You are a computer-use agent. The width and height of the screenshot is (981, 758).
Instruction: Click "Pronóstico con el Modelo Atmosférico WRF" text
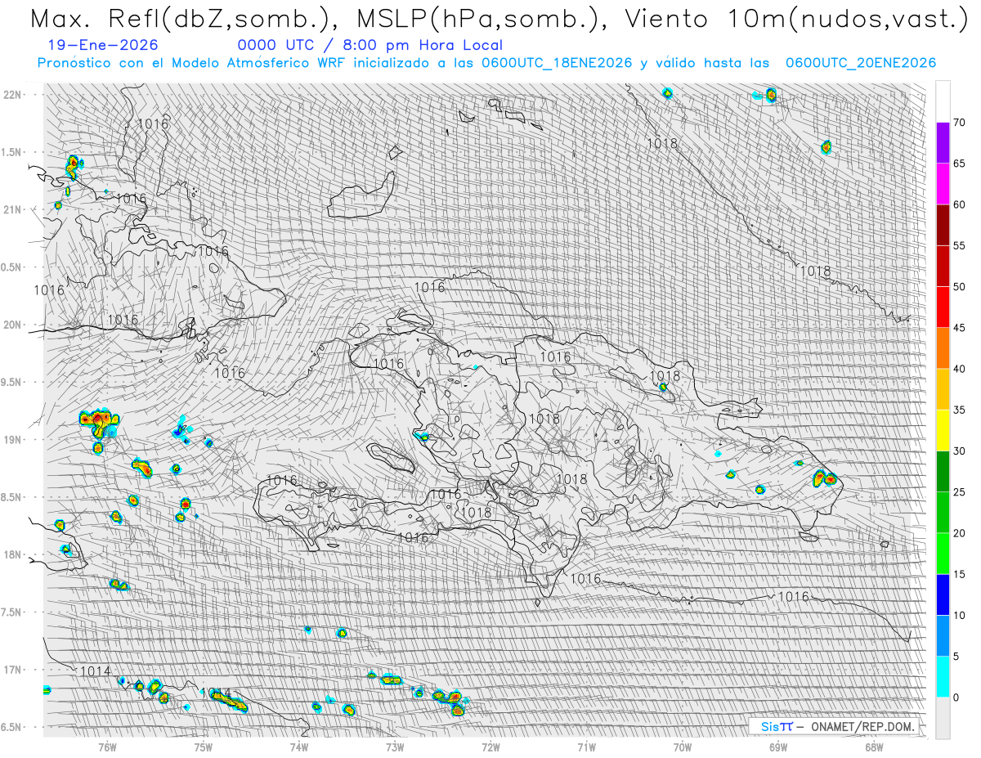(x=193, y=63)
